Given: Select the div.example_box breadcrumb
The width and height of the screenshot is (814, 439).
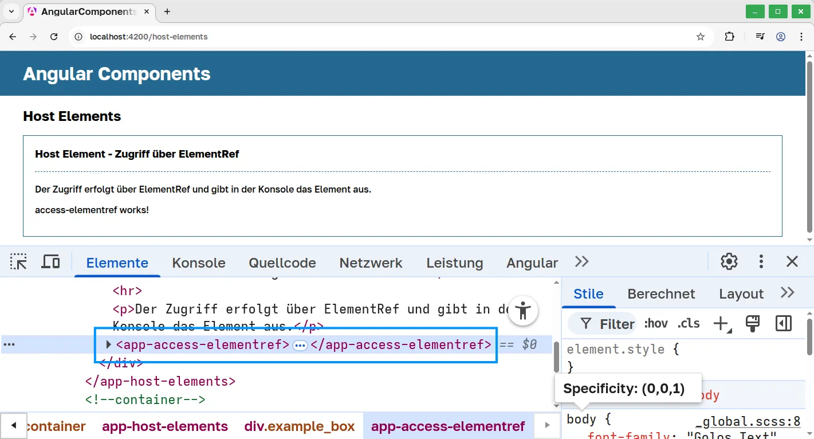Looking at the screenshot, I should (300, 426).
